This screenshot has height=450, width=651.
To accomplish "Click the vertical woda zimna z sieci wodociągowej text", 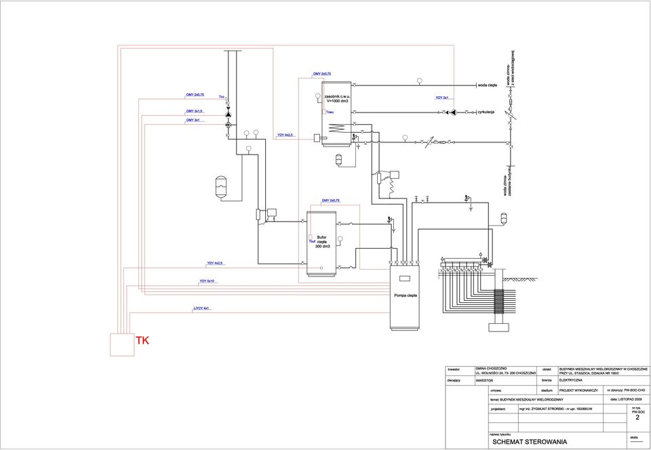I will coord(510,68).
